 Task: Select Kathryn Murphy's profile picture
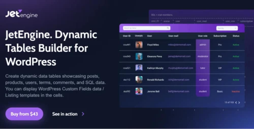pos(139,68)
